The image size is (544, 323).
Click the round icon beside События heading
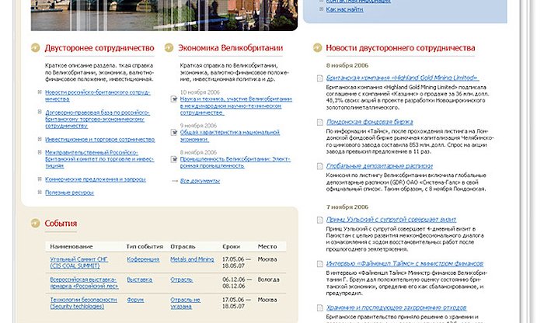click(x=36, y=223)
